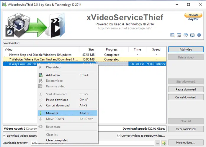Click the globe-to-clapperboard logo graphic
This screenshot has width=206, height=147.
pyautogui.click(x=35, y=25)
